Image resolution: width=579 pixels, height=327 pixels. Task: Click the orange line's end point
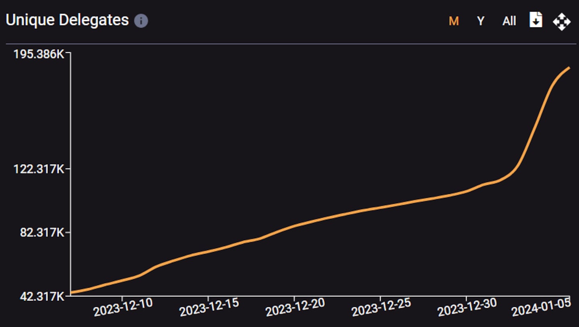coord(569,68)
